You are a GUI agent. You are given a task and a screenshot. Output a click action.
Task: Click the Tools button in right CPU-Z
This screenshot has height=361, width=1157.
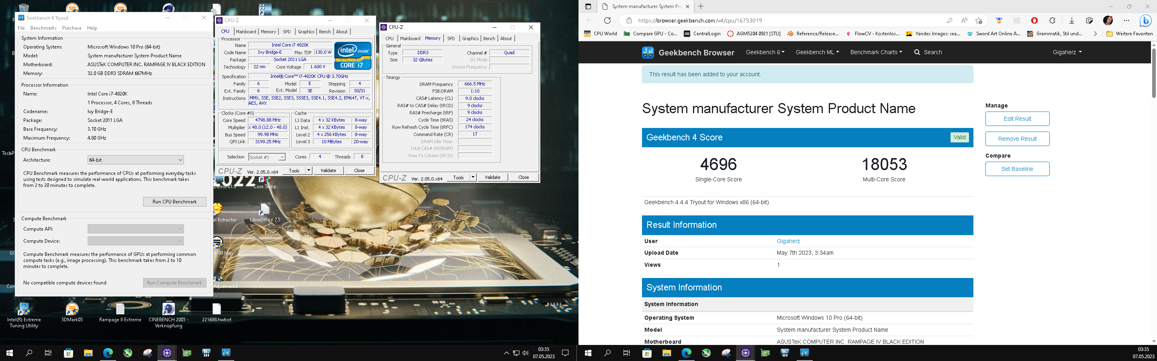(458, 177)
